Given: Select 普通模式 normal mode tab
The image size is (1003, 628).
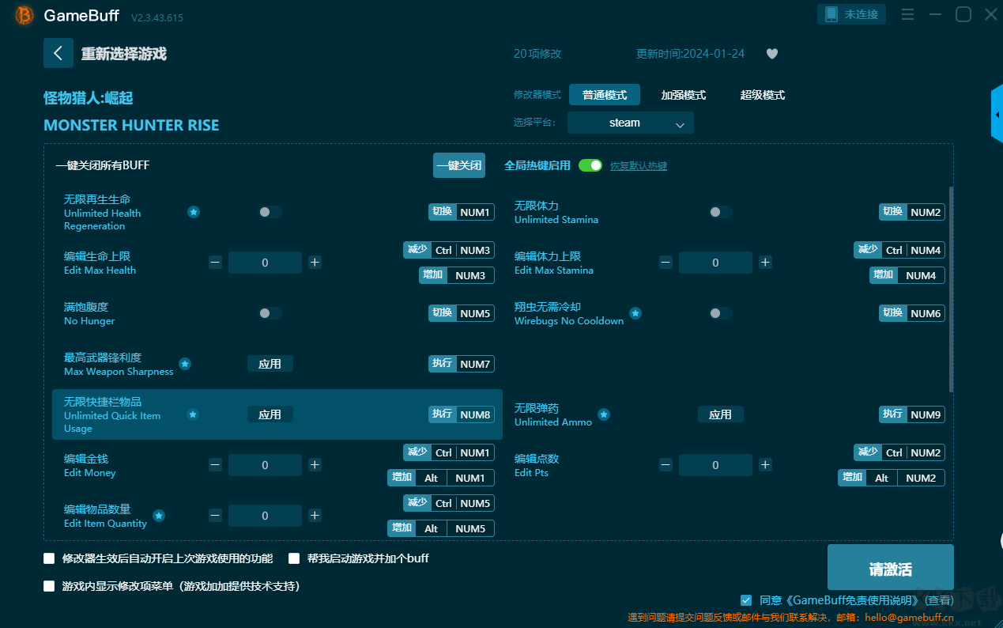Looking at the screenshot, I should (605, 95).
